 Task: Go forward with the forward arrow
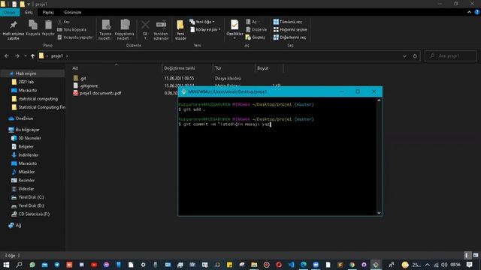pos(17,56)
